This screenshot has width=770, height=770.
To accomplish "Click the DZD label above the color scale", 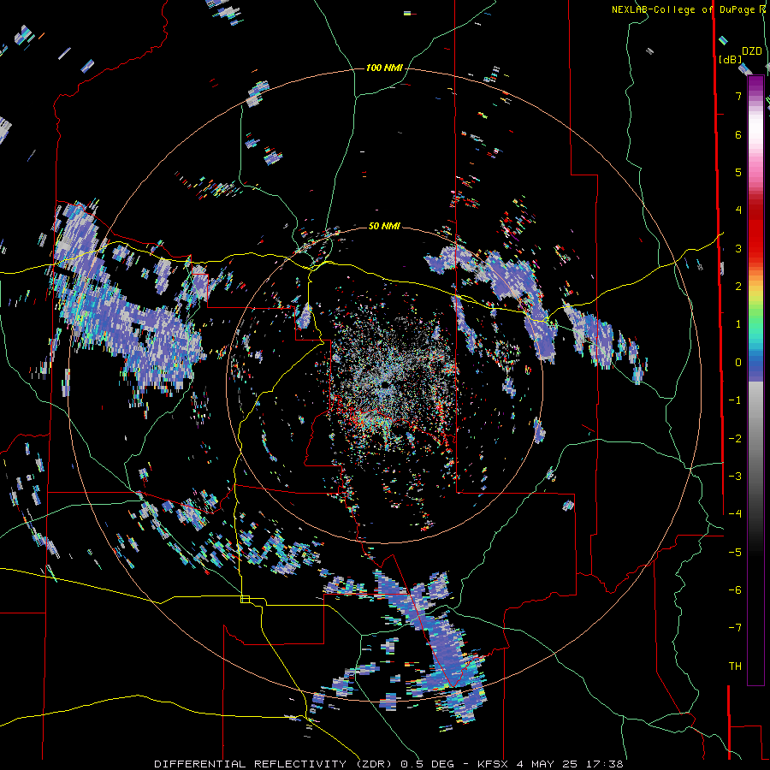I will [752, 51].
